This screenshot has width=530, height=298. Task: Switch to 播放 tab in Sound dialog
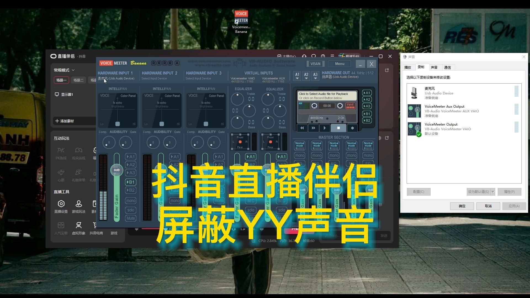(408, 68)
